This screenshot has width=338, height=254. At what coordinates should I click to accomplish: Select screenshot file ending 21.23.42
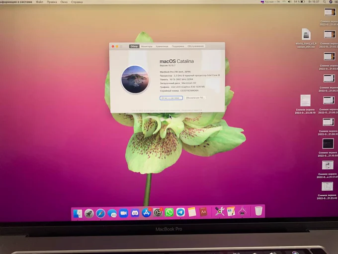coord(327,191)
